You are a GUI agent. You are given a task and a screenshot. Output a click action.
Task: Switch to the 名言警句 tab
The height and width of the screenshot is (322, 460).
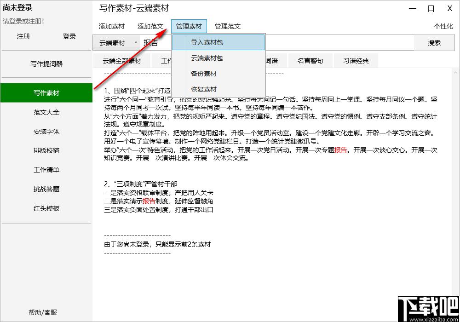tap(310, 61)
